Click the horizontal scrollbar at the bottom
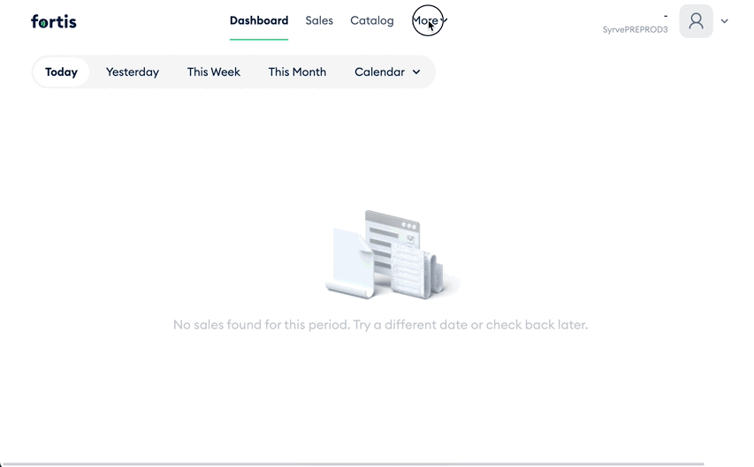 [354, 464]
